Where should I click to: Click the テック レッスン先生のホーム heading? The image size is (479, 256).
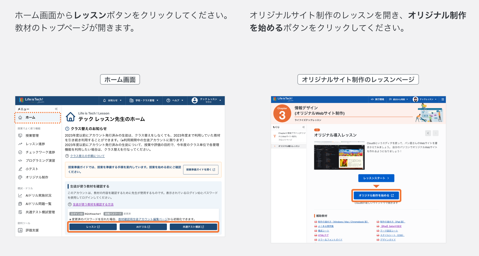pos(112,119)
